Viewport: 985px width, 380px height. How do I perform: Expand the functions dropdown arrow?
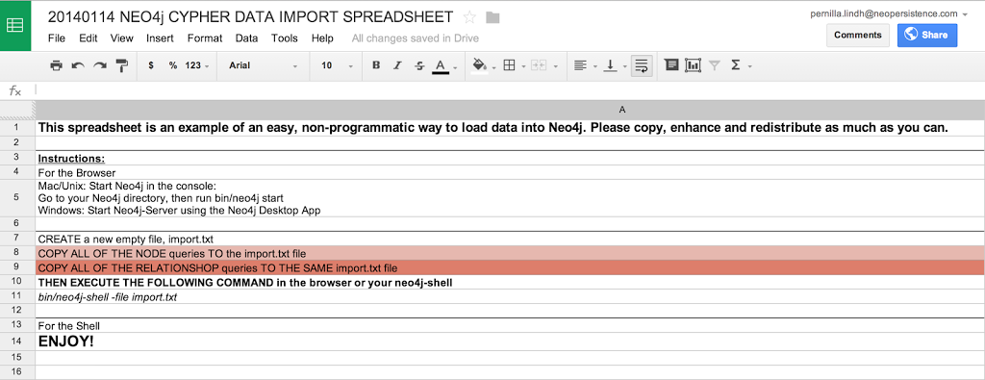pyautogui.click(x=750, y=66)
